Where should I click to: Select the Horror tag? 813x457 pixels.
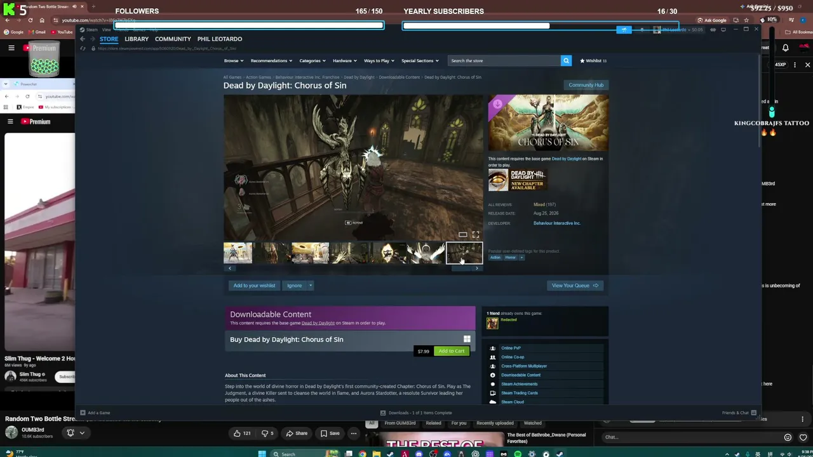tap(511, 258)
